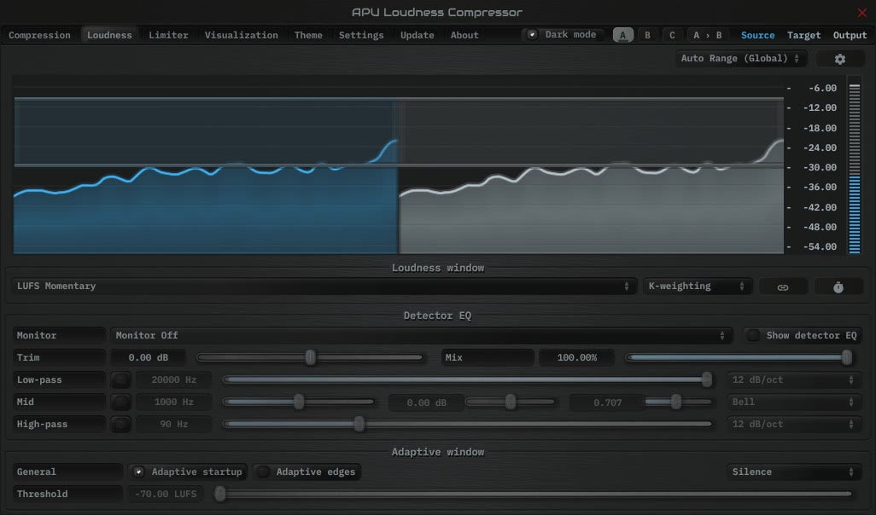Switch to Visualization tab

coord(242,35)
